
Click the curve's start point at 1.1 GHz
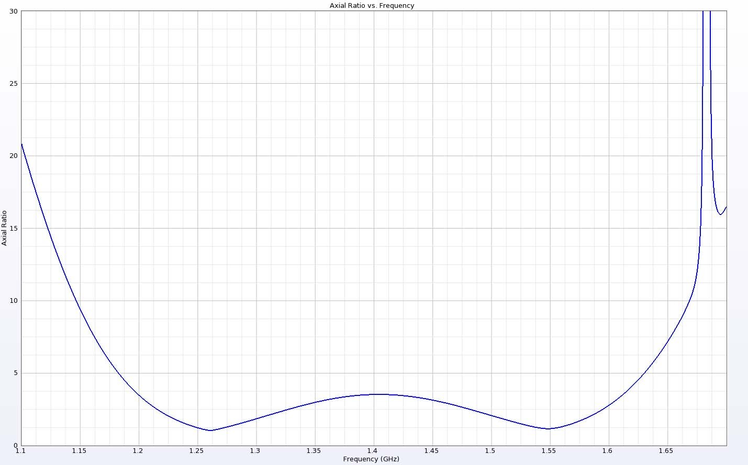tap(21, 144)
